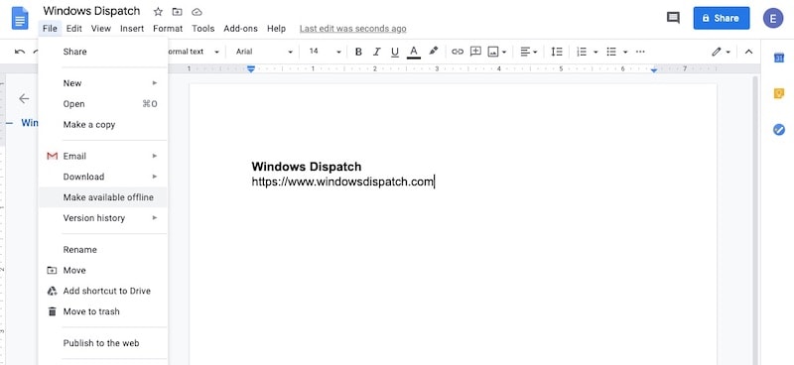The image size is (794, 365).
Task: Click the Windows Dispatch heading in document
Action: [x=307, y=167]
